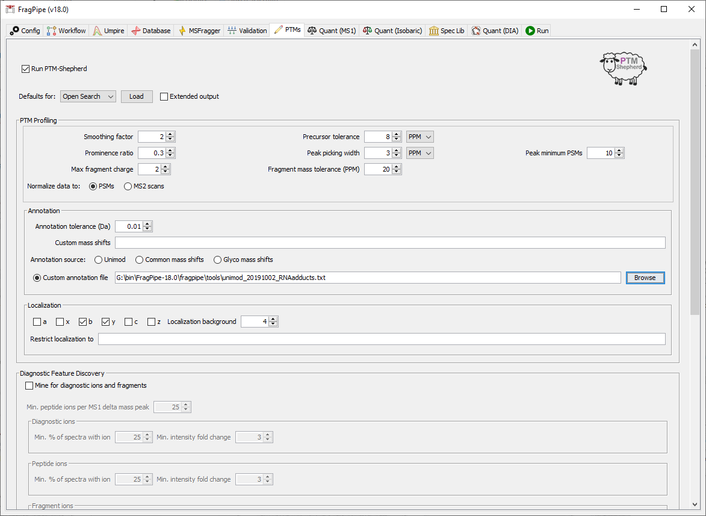Viewport: 706px width, 516px height.
Task: Open Peak picking width PPM dropdown
Action: 420,153
